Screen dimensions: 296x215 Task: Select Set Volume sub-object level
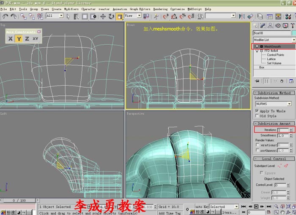[x=274, y=63]
